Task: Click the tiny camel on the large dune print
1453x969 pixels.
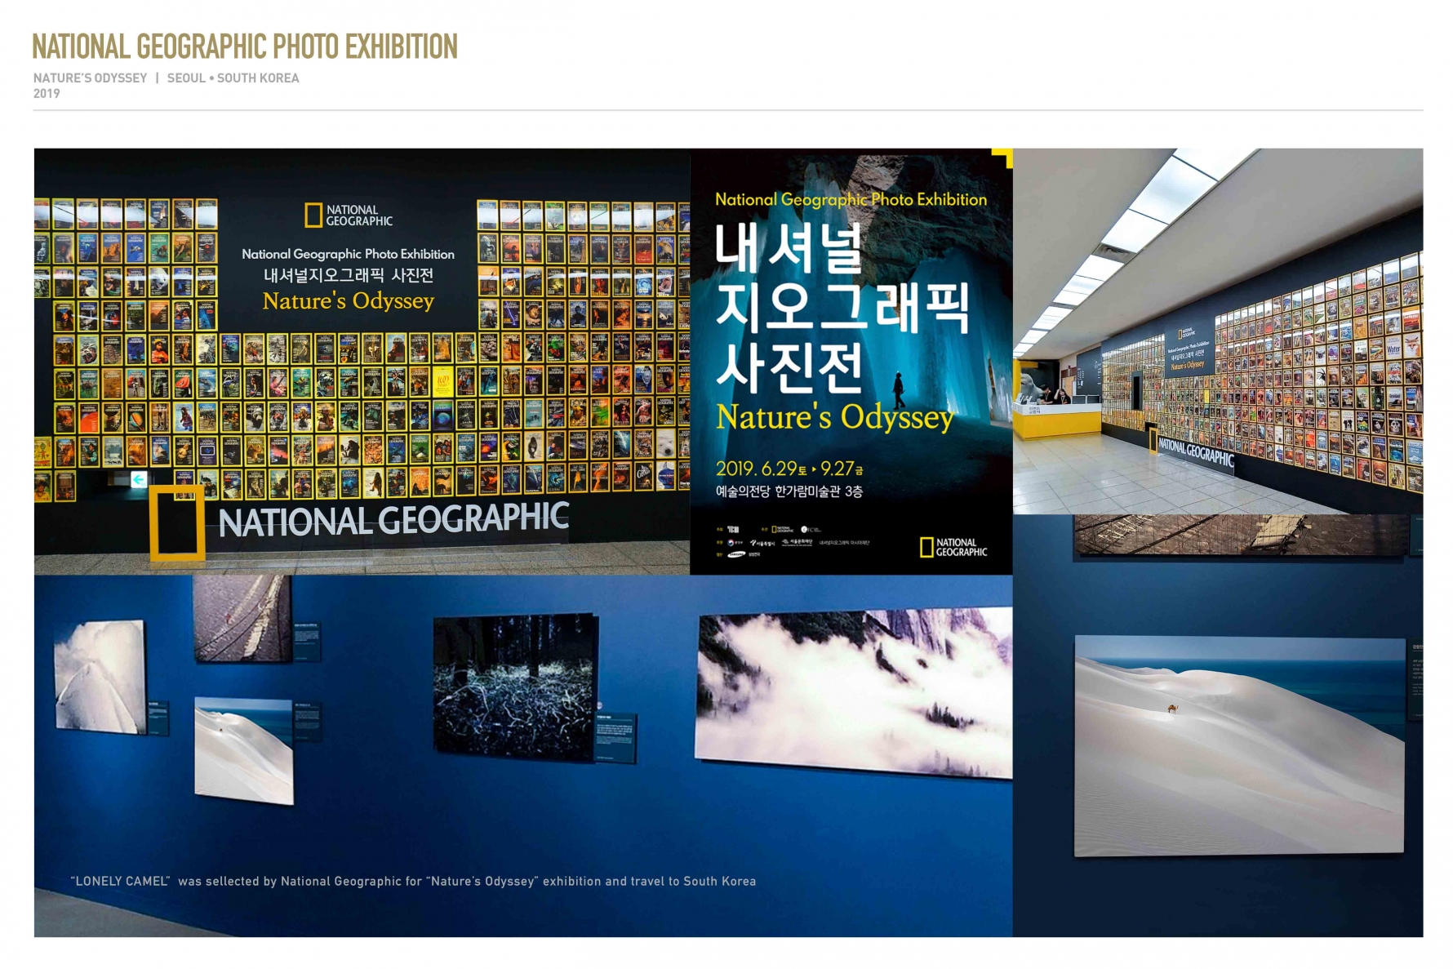Action: click(x=1172, y=709)
